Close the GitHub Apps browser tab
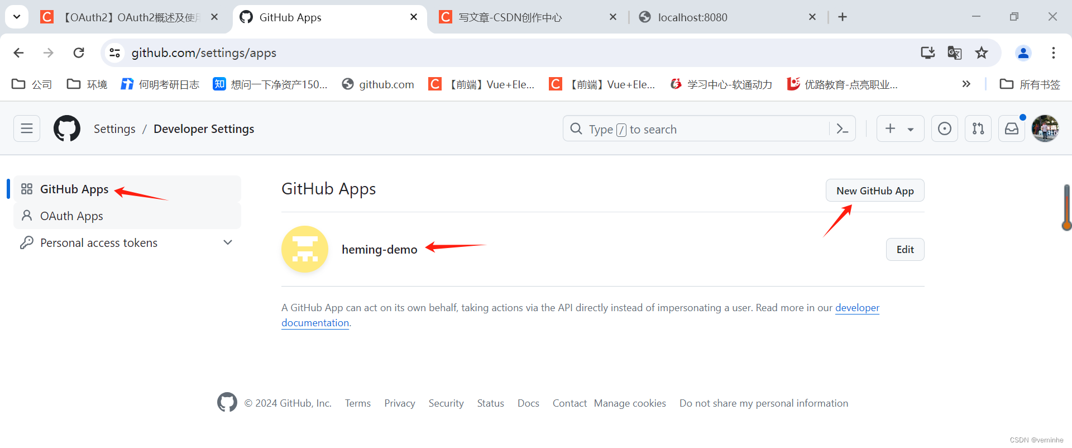1072x448 pixels. [x=414, y=17]
